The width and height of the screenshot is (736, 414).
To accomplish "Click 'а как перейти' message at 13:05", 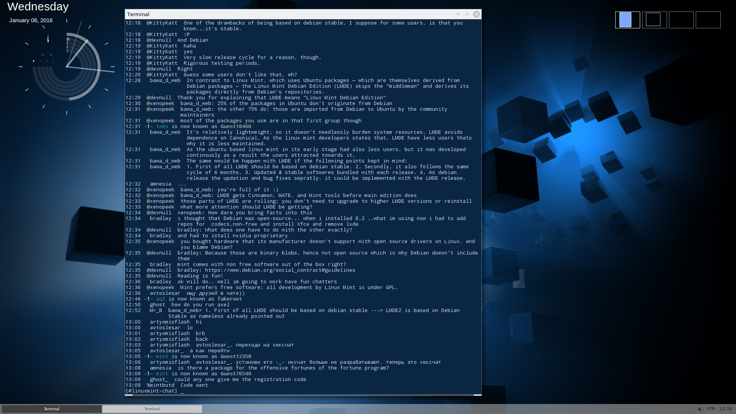I will [209, 351].
